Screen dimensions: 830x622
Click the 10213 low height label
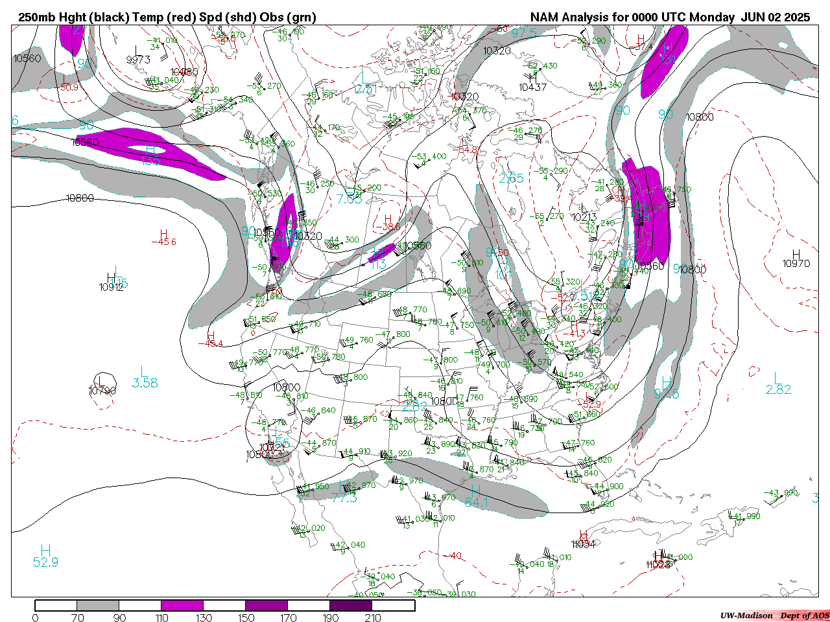(x=584, y=217)
